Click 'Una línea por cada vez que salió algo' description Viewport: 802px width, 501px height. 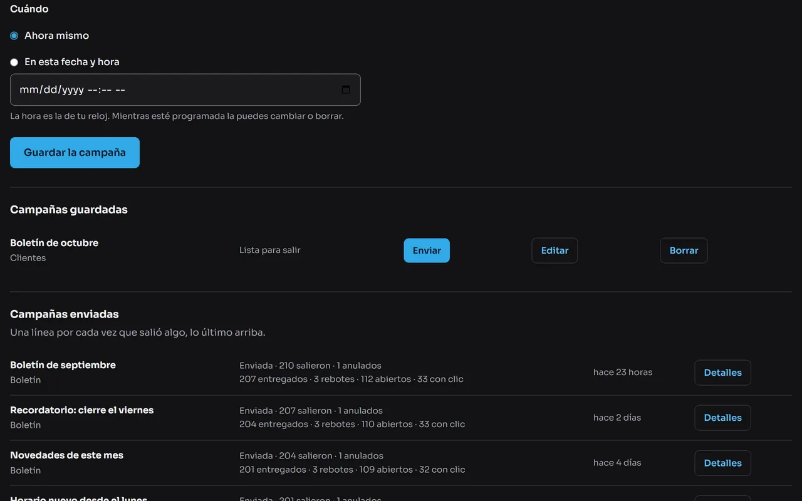tap(138, 333)
